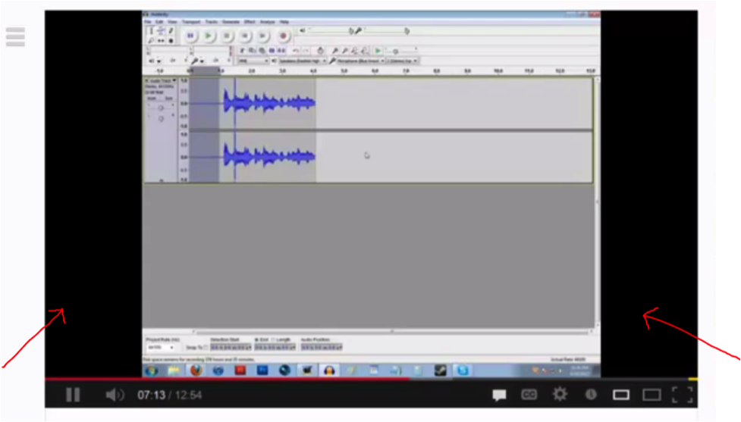741x422 pixels.
Task: Click the Audio Position time field
Action: (322, 348)
